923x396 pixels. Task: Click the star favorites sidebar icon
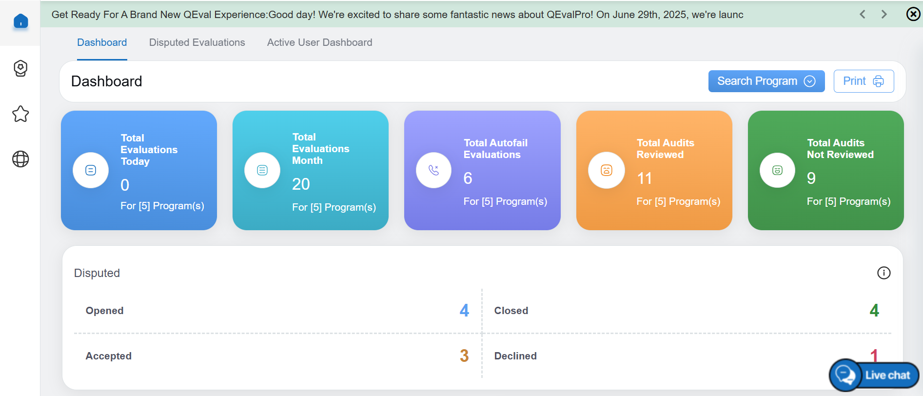(20, 114)
